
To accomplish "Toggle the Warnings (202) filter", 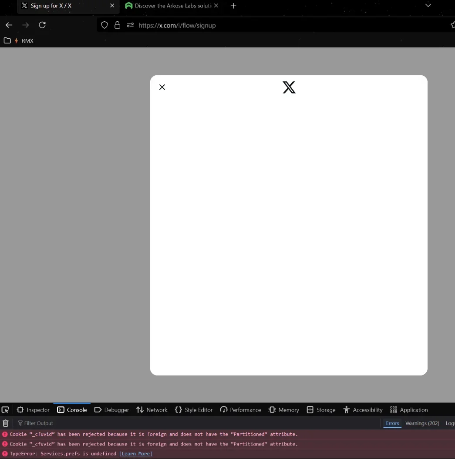I will (x=422, y=423).
